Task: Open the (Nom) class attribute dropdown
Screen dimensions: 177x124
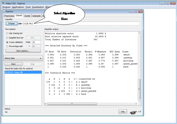Action: (x=23, y=58)
